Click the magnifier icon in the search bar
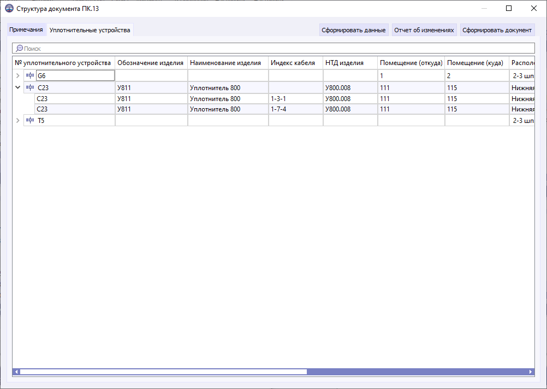547x389 pixels. tap(18, 48)
